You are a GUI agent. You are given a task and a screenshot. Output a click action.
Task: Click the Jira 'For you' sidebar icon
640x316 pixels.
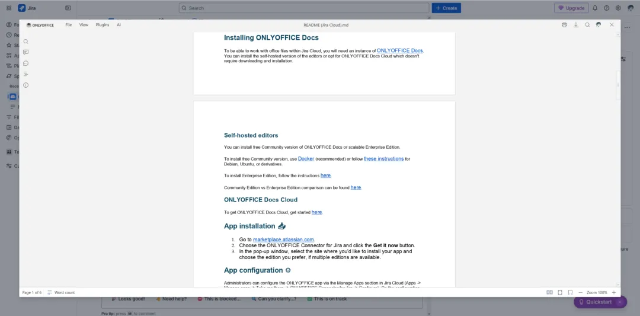point(9,25)
